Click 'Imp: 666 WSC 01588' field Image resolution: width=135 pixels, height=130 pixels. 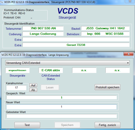[x=105, y=34]
